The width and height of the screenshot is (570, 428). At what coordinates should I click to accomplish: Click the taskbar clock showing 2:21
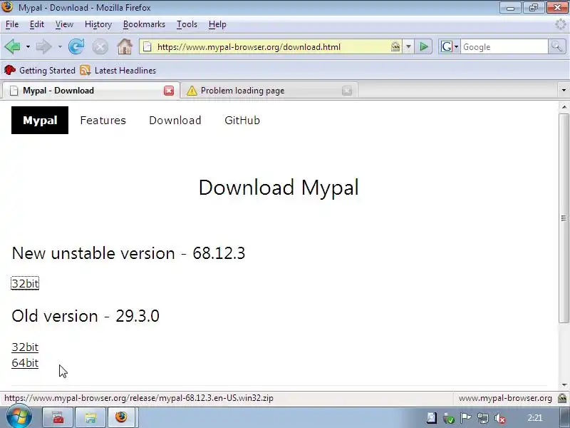(535, 418)
